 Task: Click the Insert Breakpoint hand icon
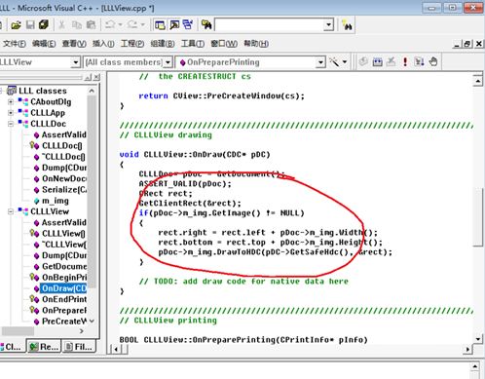[433, 61]
